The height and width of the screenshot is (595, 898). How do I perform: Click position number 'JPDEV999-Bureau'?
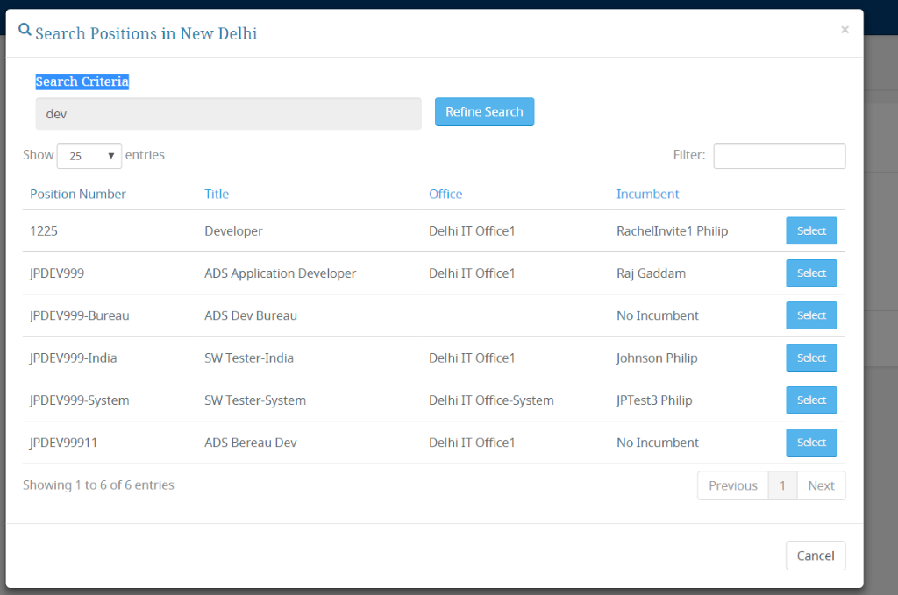coord(80,315)
